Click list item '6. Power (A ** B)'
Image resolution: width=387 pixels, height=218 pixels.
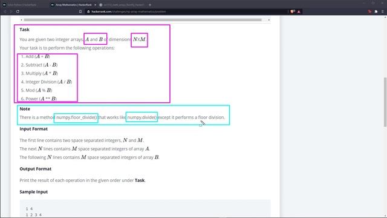39,99
